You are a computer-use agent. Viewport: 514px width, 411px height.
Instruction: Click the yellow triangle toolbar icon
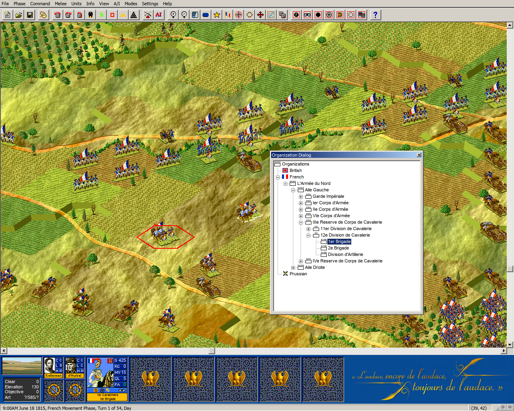coord(123,15)
